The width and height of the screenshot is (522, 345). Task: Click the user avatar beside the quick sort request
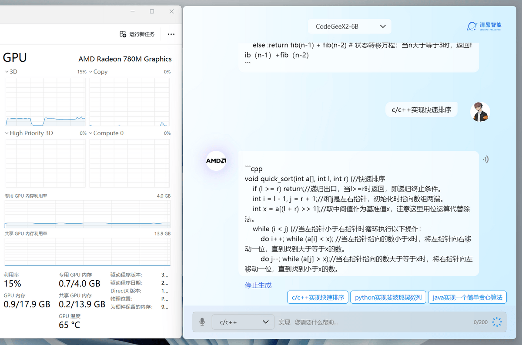480,112
